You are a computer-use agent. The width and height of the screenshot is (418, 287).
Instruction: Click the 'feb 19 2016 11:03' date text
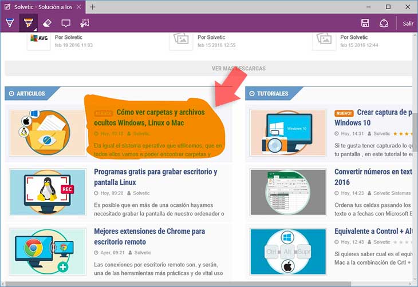tap(74, 45)
